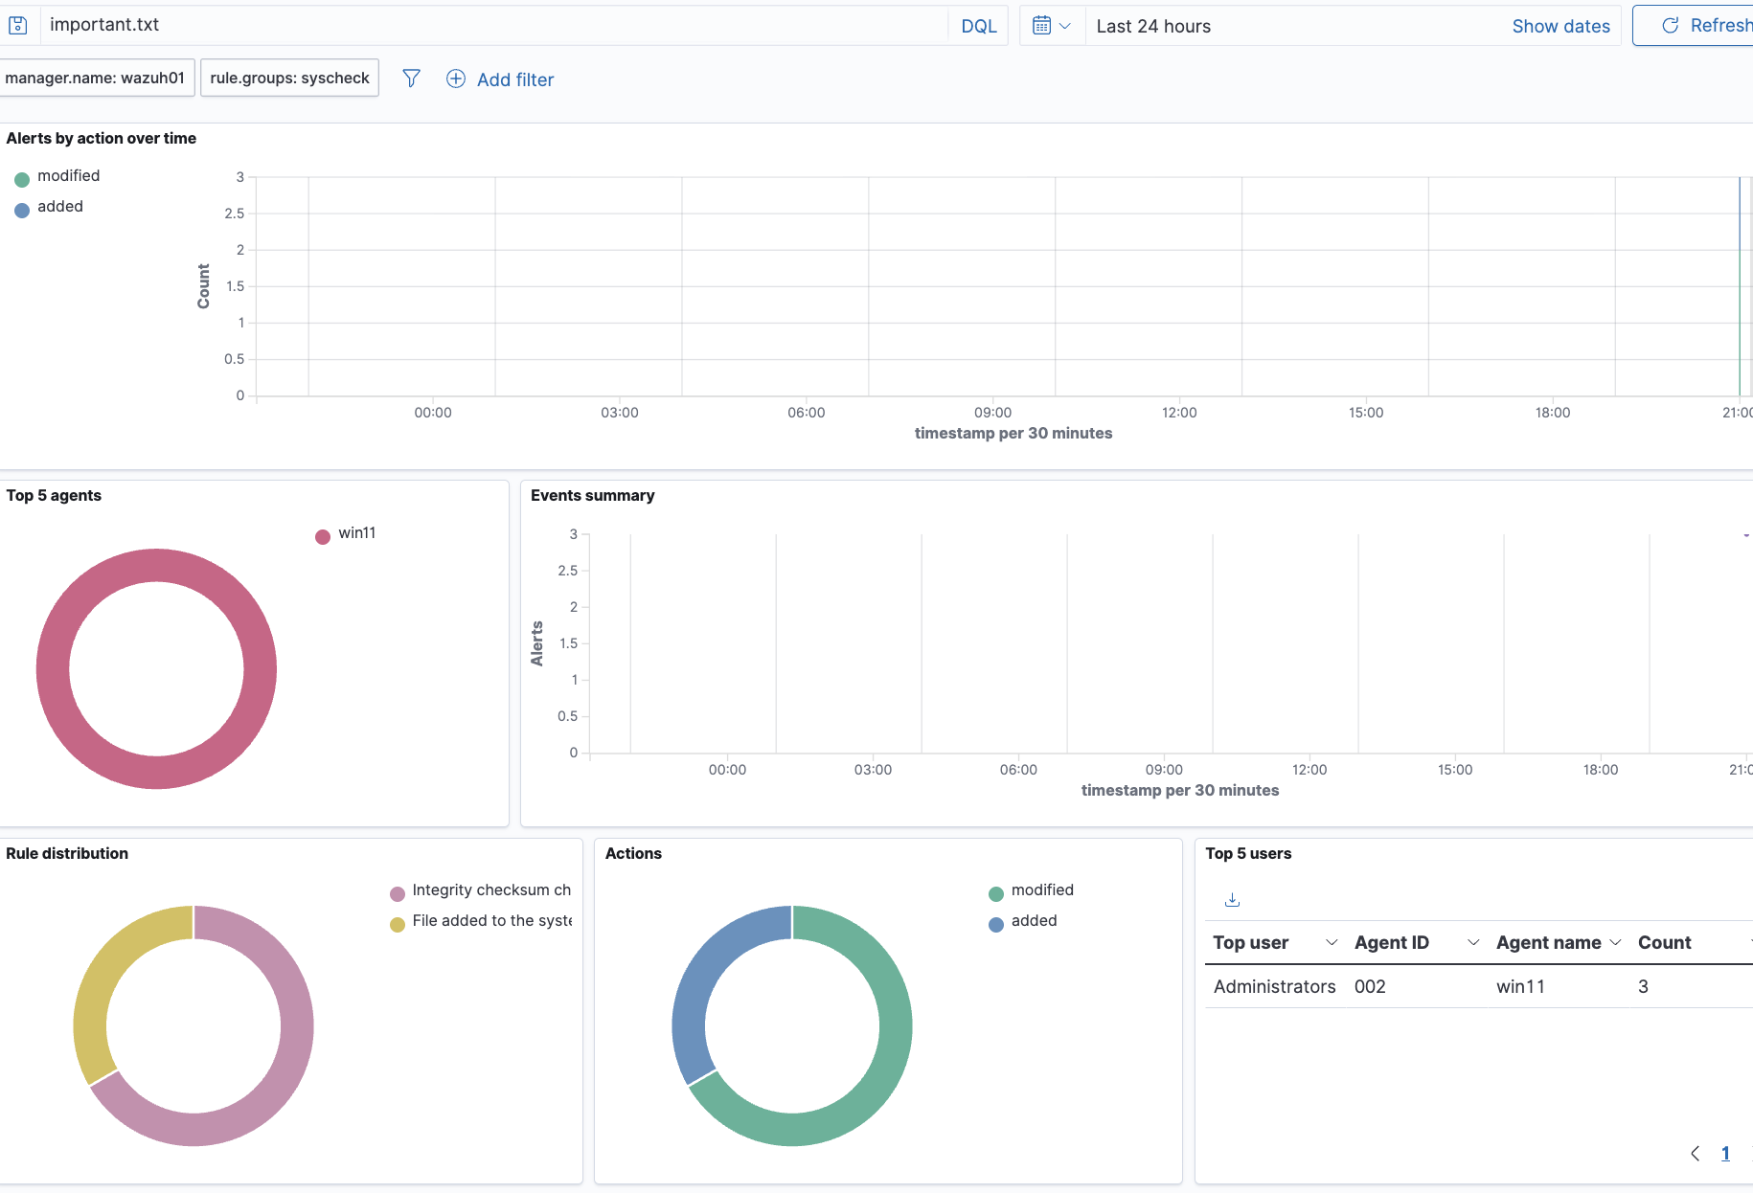Download Top 5 users table as CSV
This screenshot has width=1753, height=1193.
coord(1233,900)
